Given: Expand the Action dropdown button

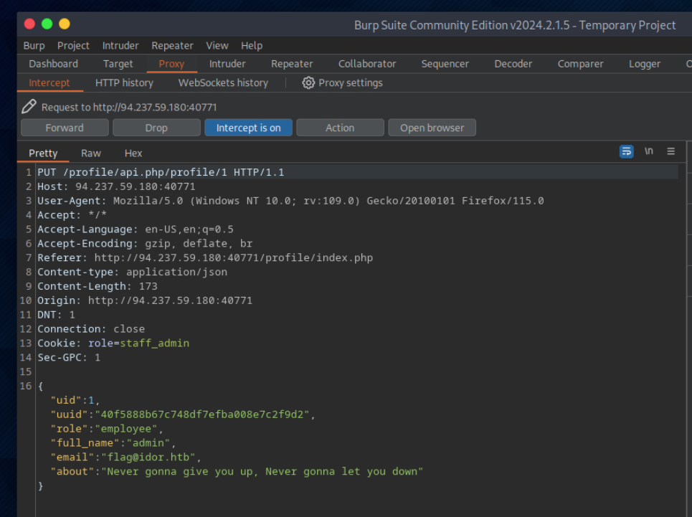Looking at the screenshot, I should 340,128.
